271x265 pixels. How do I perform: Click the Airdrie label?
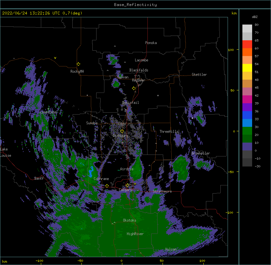[x=127, y=169]
